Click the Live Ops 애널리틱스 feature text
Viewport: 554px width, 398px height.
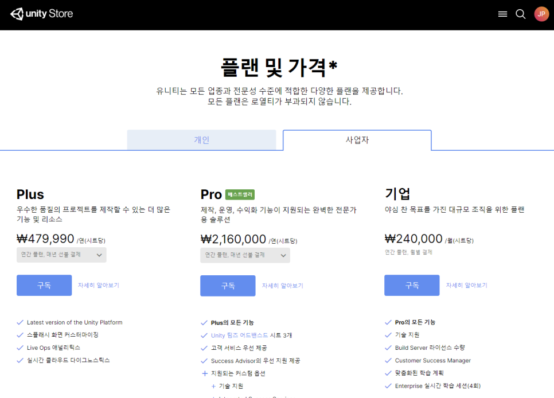[54, 348]
